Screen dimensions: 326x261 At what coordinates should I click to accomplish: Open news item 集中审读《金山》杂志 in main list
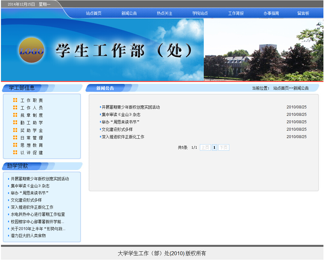[x=121, y=115]
